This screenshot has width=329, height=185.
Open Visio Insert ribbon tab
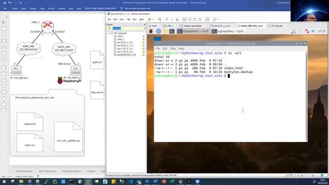[x=24, y=9]
